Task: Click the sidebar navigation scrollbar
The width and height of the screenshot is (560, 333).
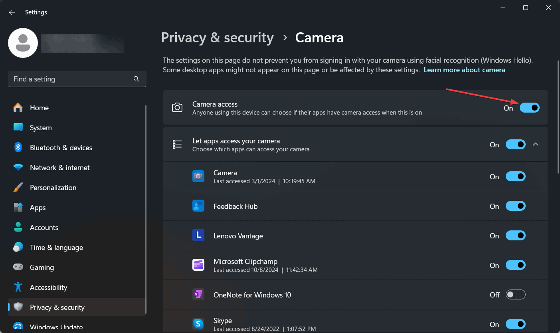Action: pyautogui.click(x=146, y=209)
